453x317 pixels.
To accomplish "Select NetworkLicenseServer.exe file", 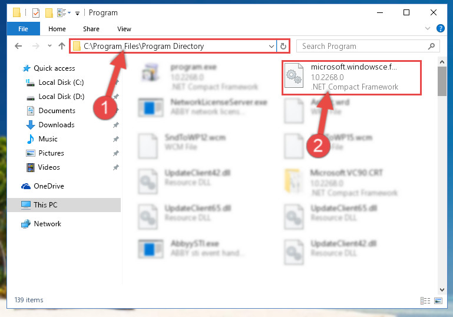I will click(x=203, y=107).
